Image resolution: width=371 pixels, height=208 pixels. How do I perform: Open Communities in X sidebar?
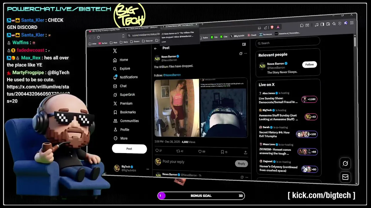[126, 121]
